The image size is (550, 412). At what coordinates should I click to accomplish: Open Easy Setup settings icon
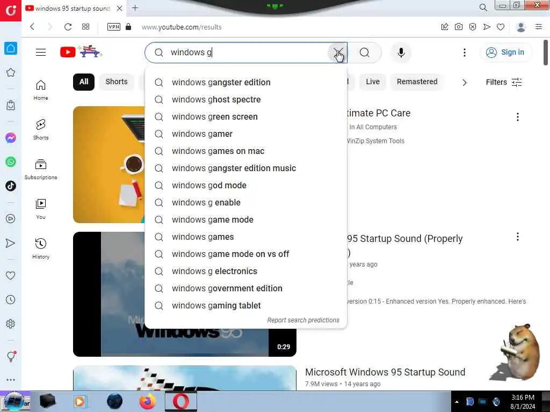tap(539, 27)
